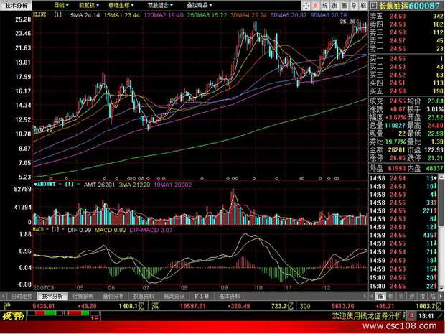445x334 pixels.
Task: Click the 300 index value 5613.76
Action: [x=342, y=306]
